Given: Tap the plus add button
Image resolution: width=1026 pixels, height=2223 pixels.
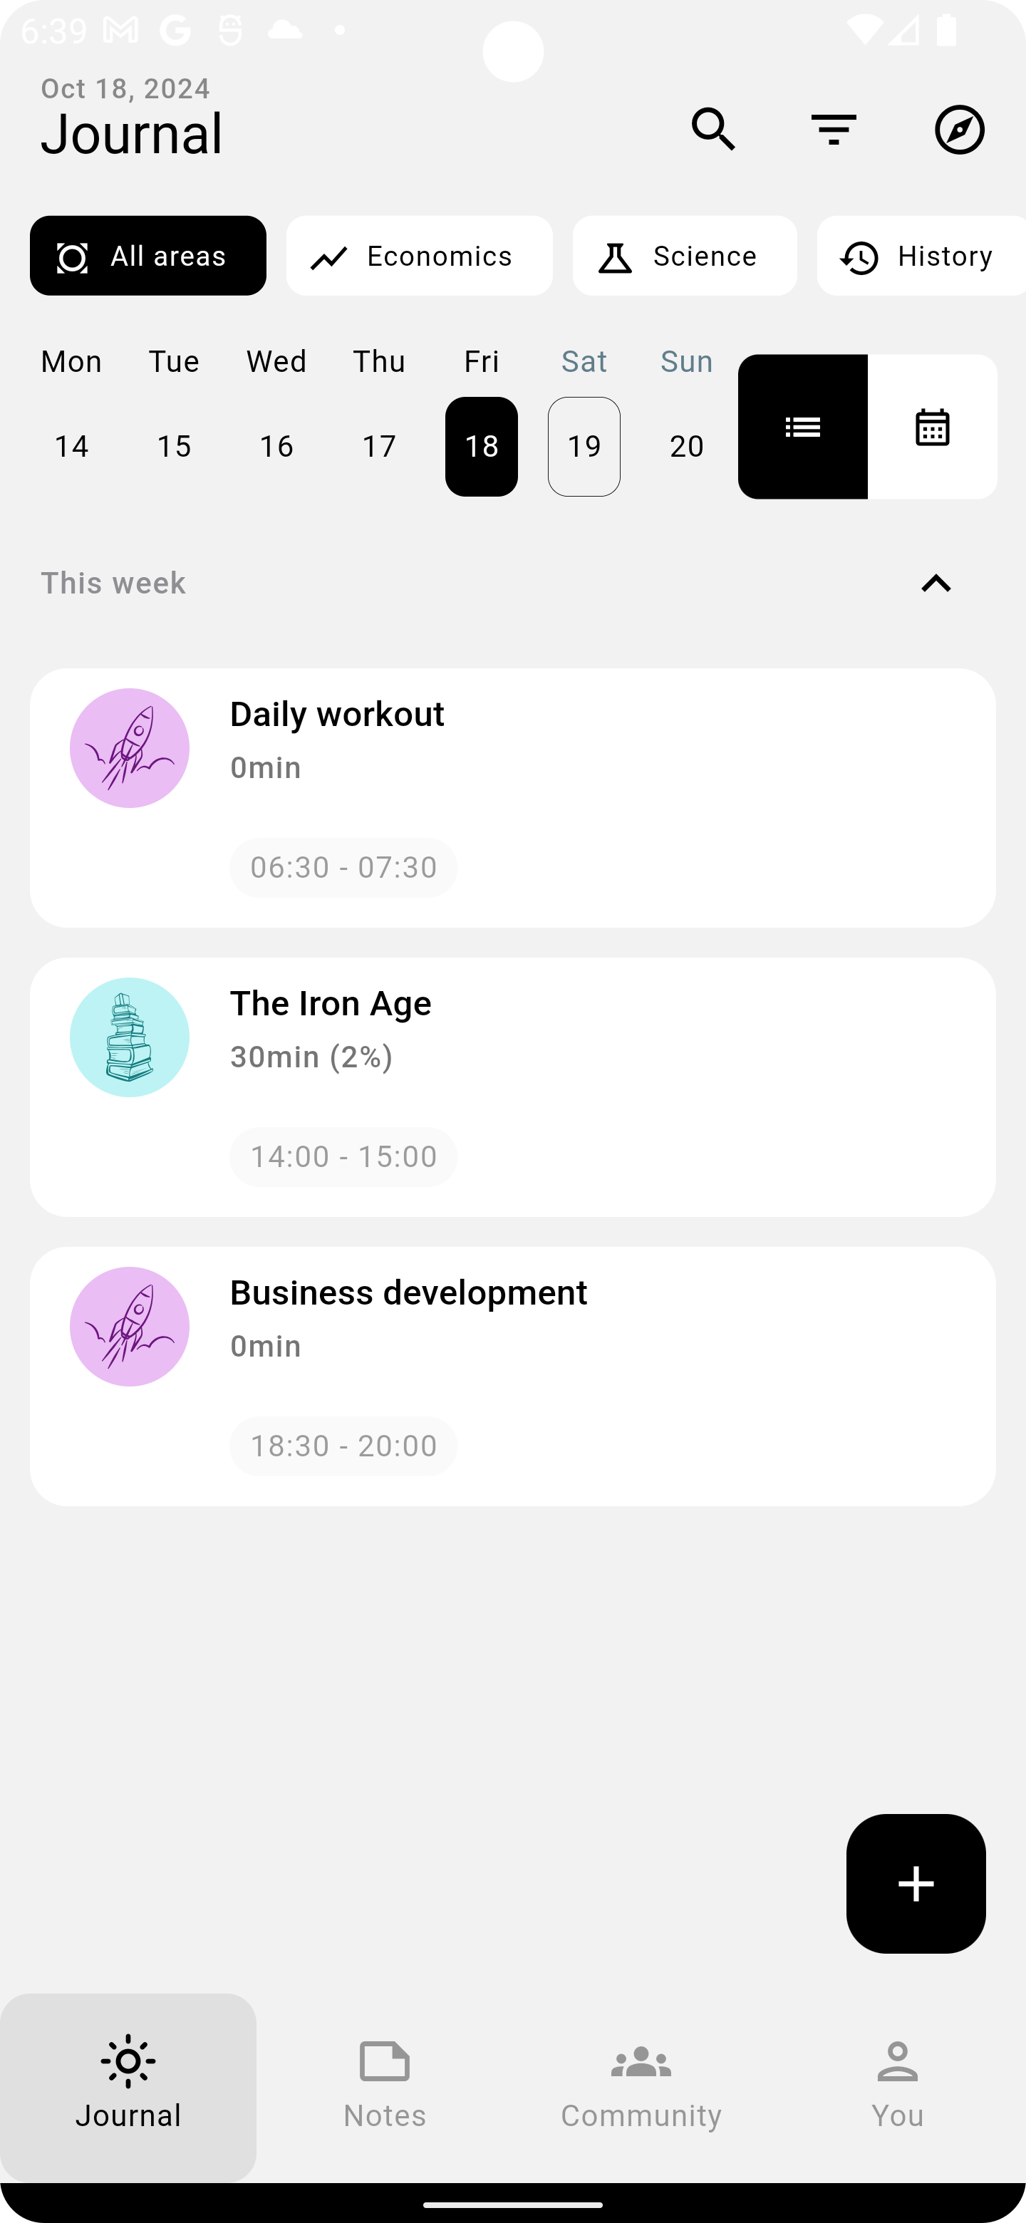Looking at the screenshot, I should pyautogui.click(x=916, y=1883).
